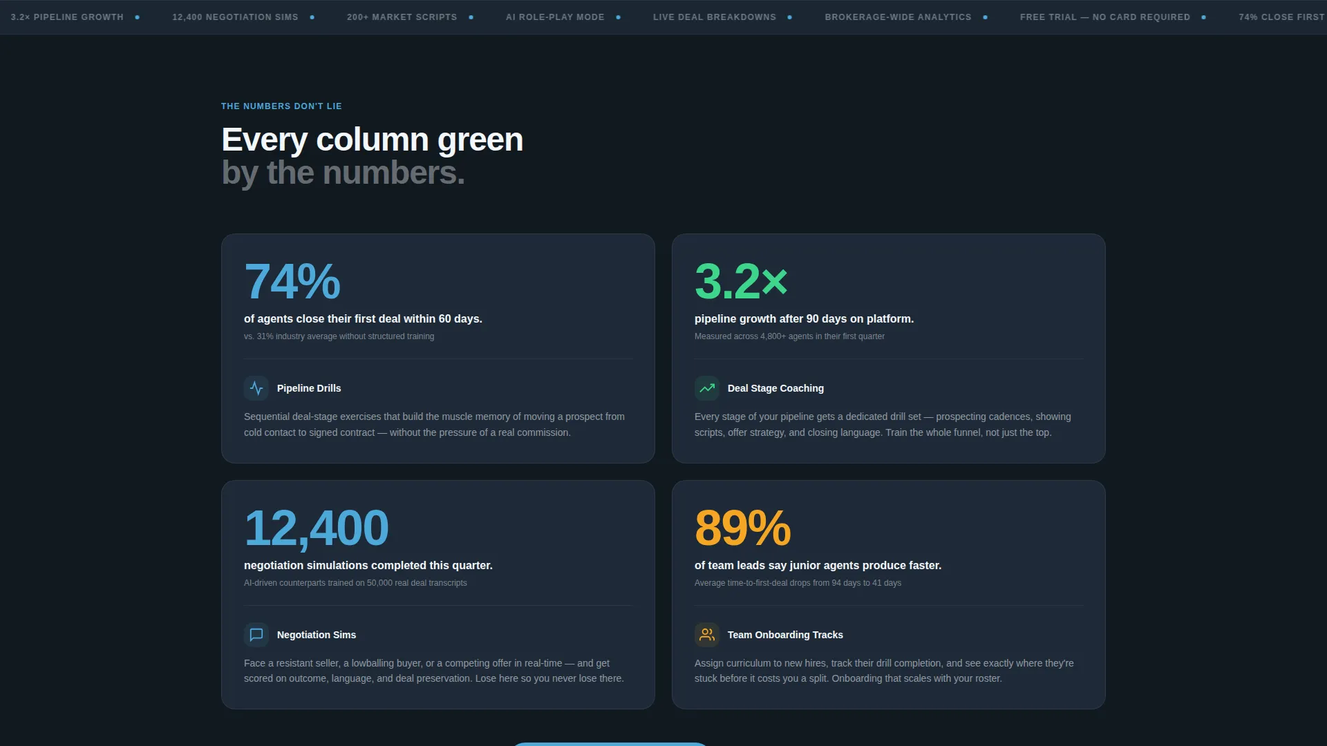
Task: Click 'FREE TRIAL — NO CARD REQUIRED' ticker
Action: click(x=1105, y=17)
